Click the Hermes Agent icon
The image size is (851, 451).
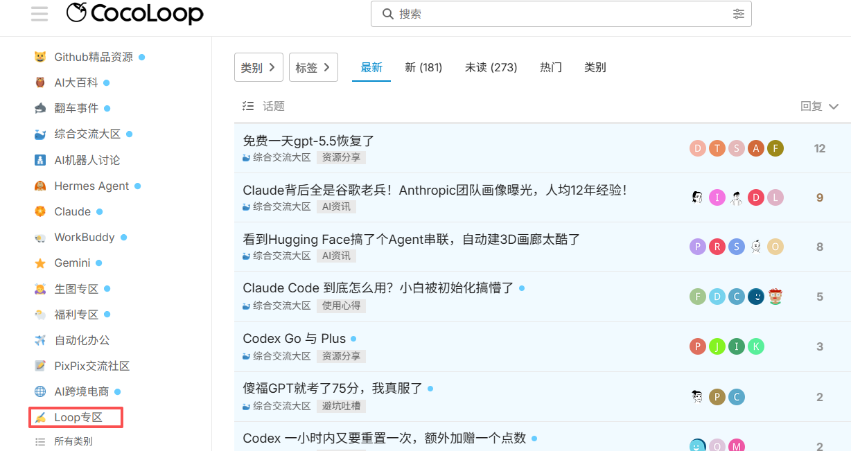pyautogui.click(x=40, y=186)
